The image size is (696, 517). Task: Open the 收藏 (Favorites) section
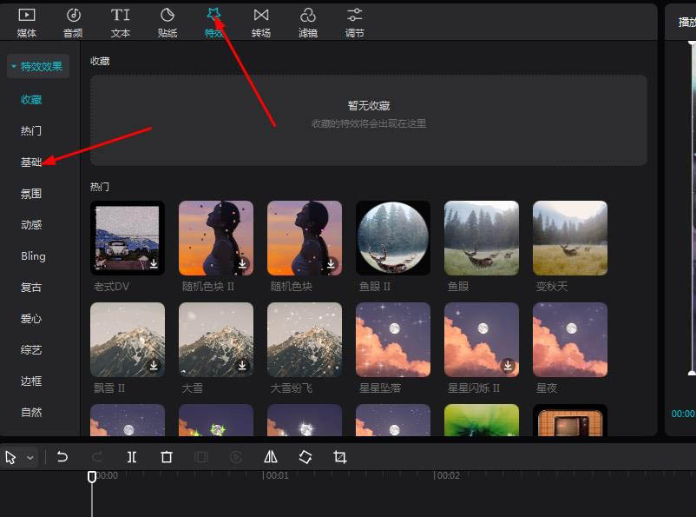coord(31,99)
